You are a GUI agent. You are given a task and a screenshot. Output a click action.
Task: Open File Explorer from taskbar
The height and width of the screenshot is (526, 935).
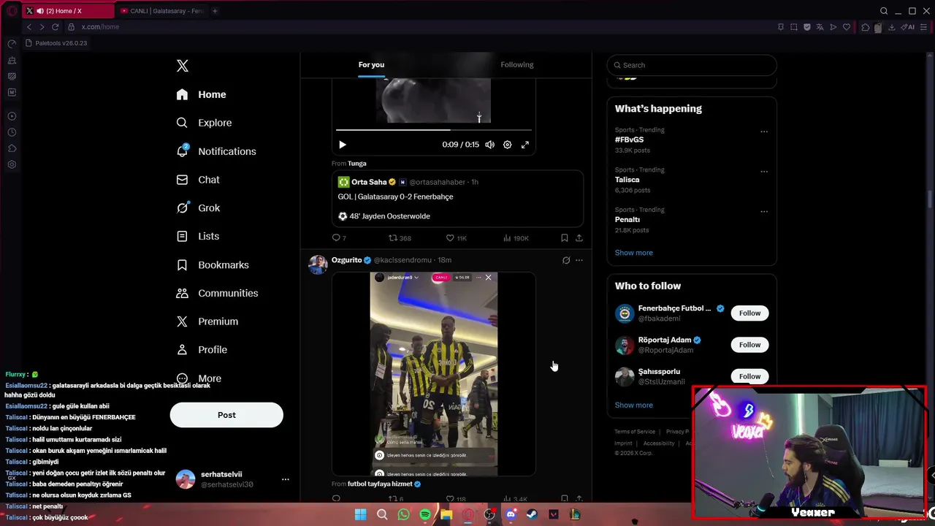pos(446,515)
